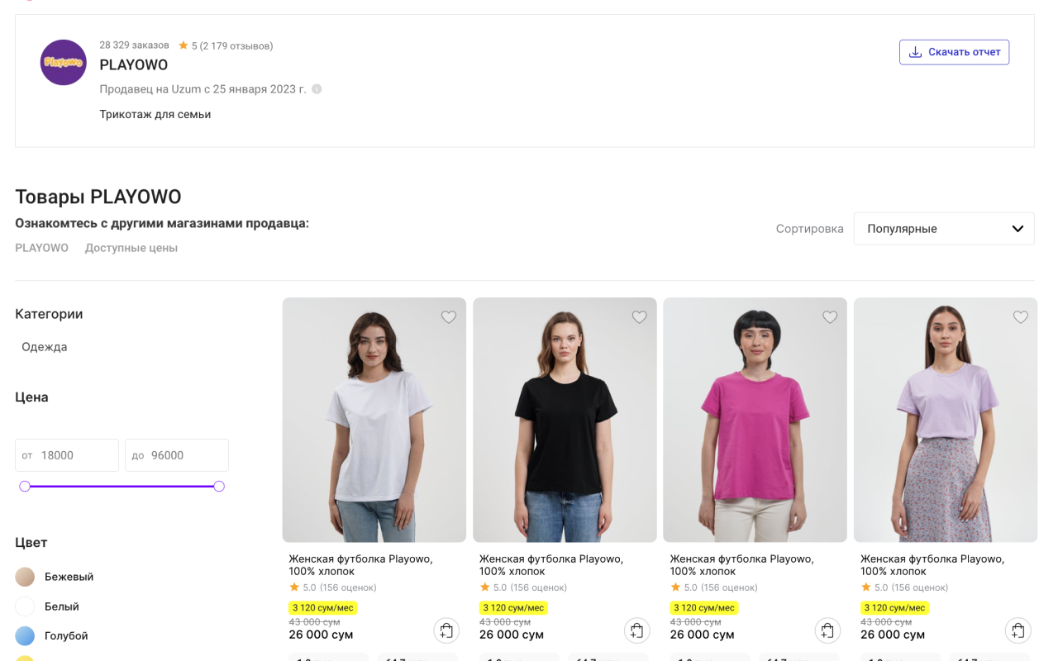Add the lilac t-shirt to cart
The width and height of the screenshot is (1058, 661).
click(1018, 631)
